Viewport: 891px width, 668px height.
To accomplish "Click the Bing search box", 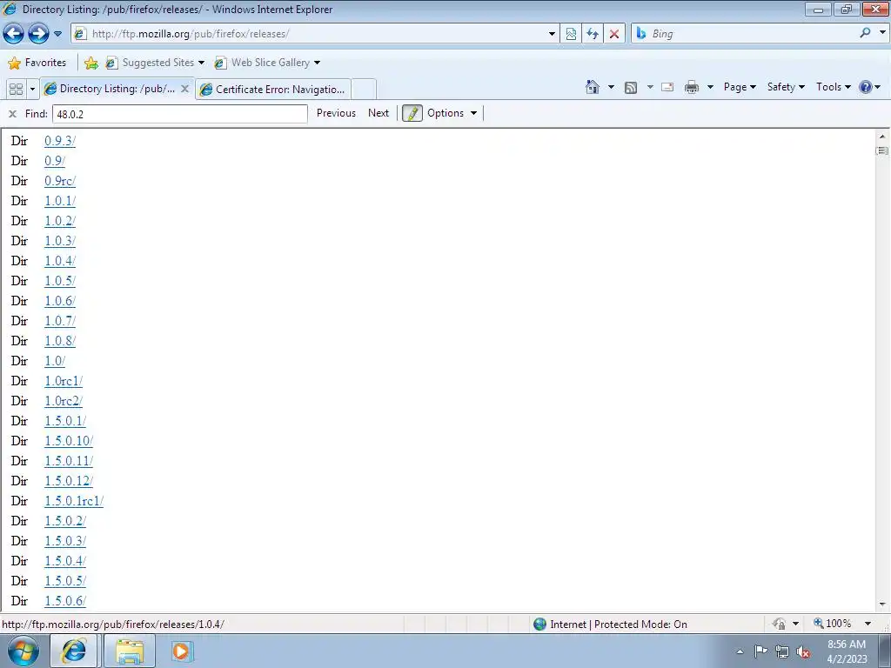I will pos(746,34).
